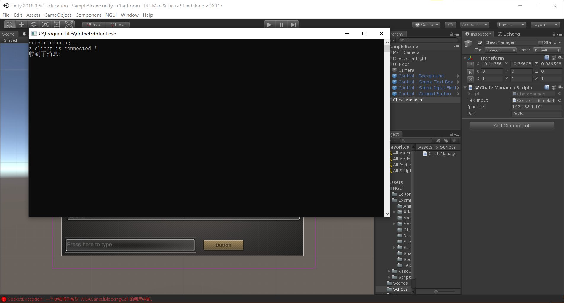
Task: Open the Layout dropdown
Action: 545,25
